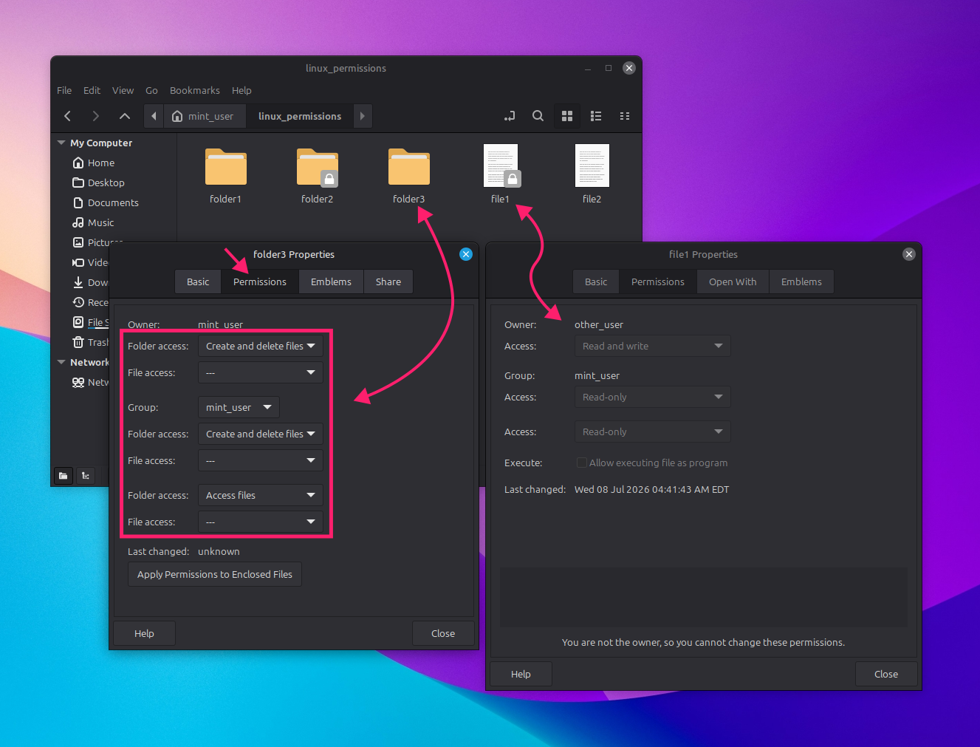Click Apply Permissions to Enclosed Files
The width and height of the screenshot is (980, 747).
(x=215, y=574)
